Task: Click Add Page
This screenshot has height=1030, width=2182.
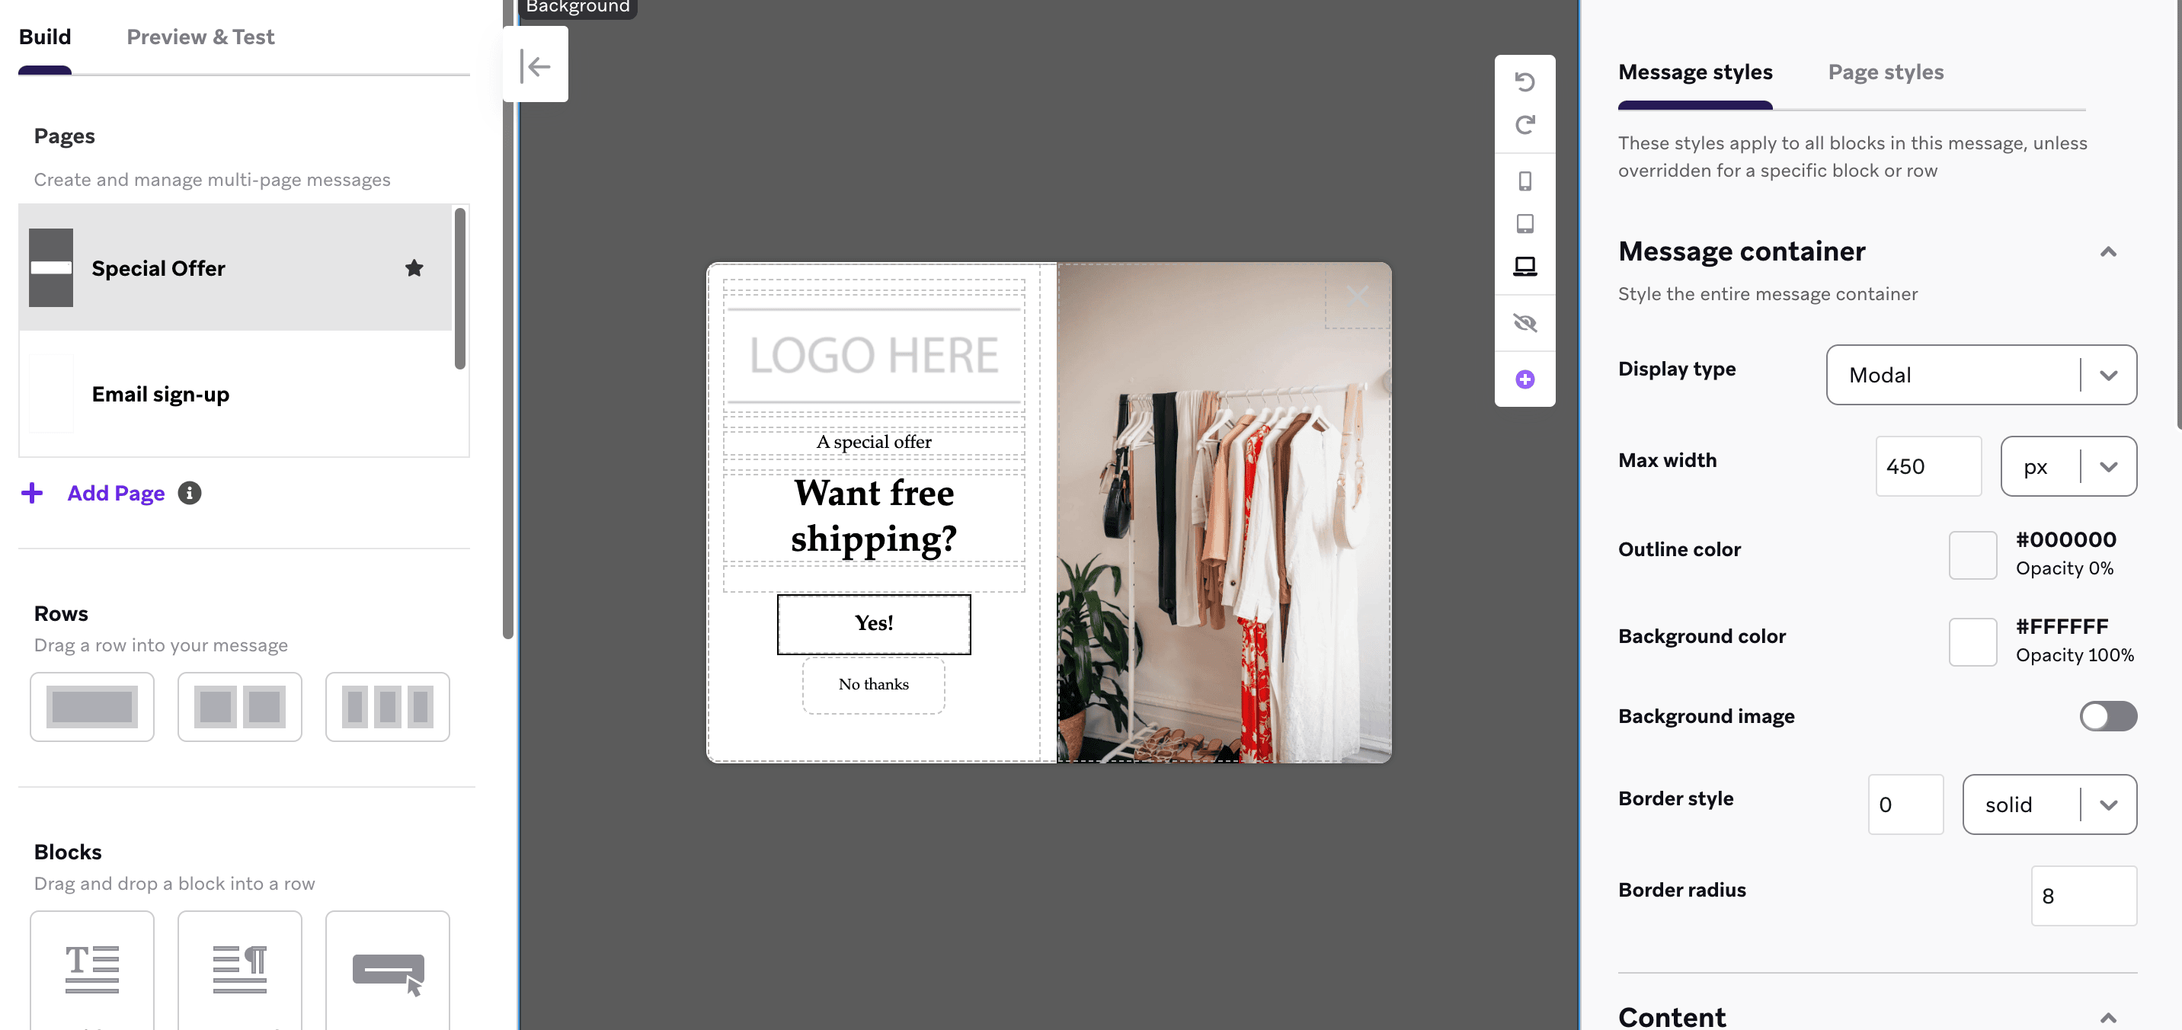Action: [115, 492]
